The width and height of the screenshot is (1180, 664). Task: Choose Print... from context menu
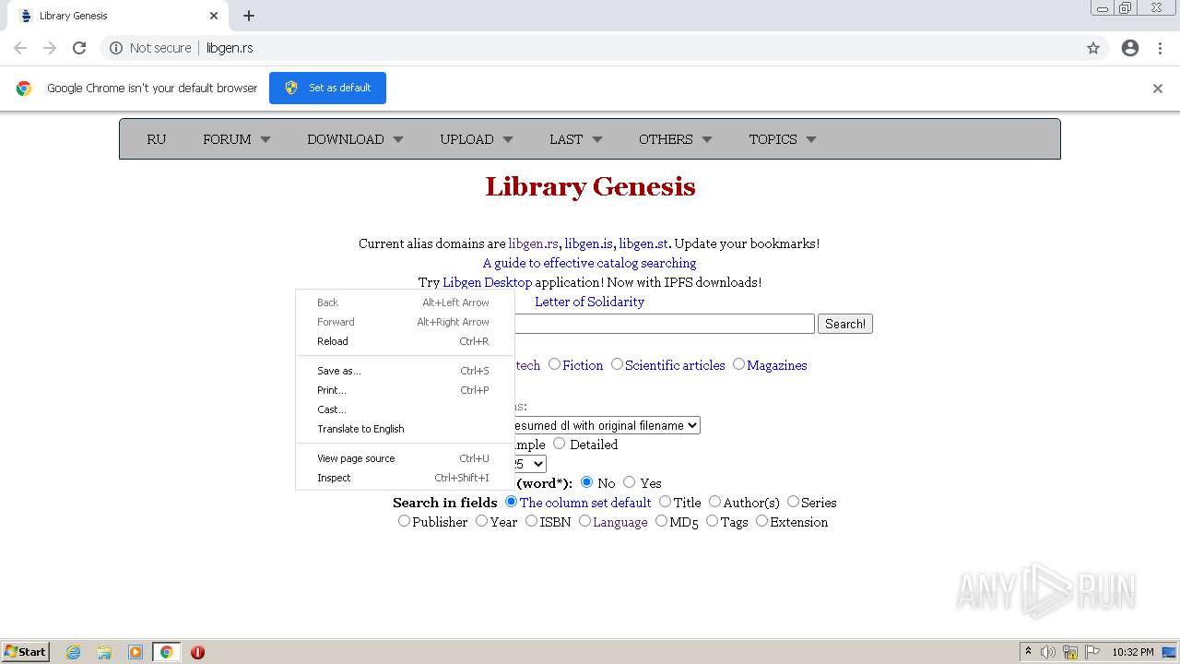point(404,390)
